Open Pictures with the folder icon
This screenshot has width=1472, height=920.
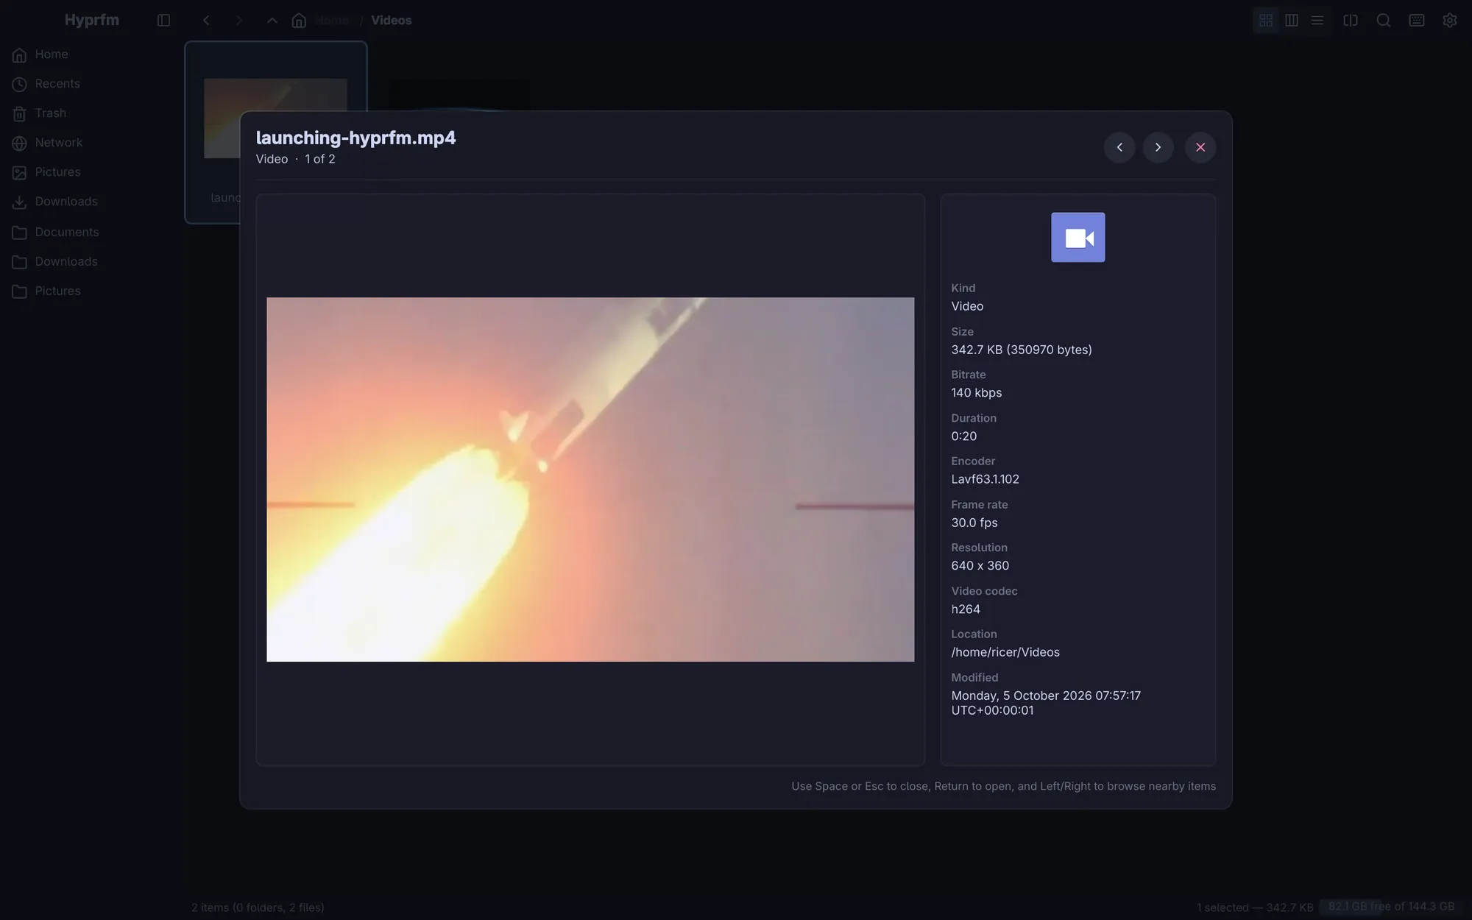coord(91,291)
